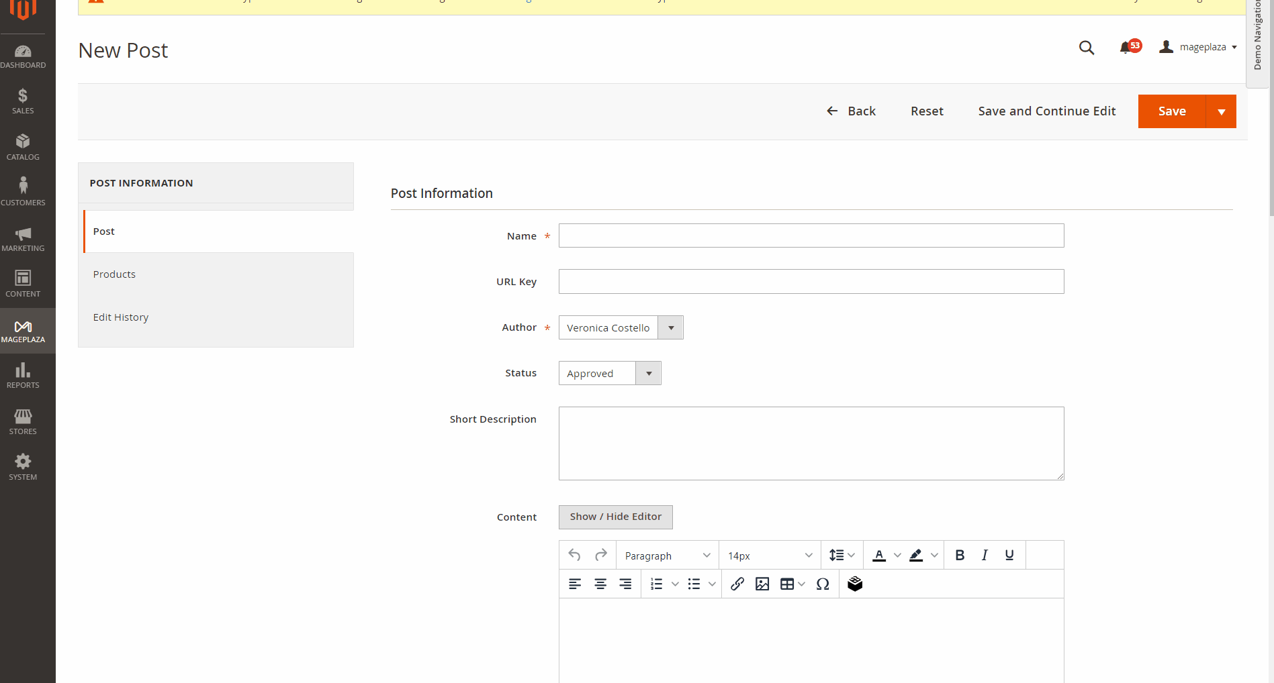Viewport: 1274px width, 683px height.
Task: Open the Edit History tab
Action: pos(121,317)
